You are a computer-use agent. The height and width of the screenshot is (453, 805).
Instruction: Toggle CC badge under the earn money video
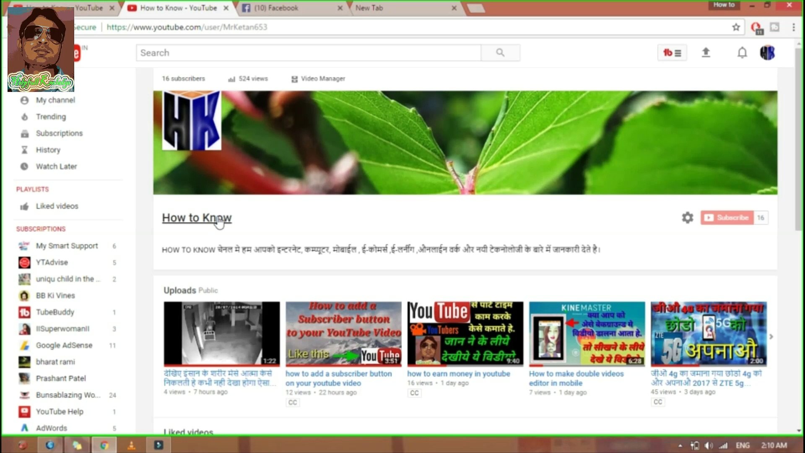point(414,393)
